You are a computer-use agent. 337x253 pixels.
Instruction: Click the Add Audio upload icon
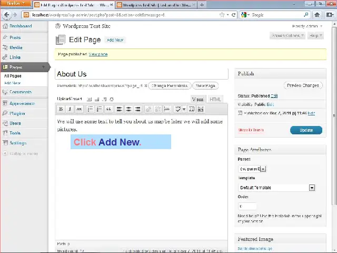pyautogui.click(x=104, y=99)
